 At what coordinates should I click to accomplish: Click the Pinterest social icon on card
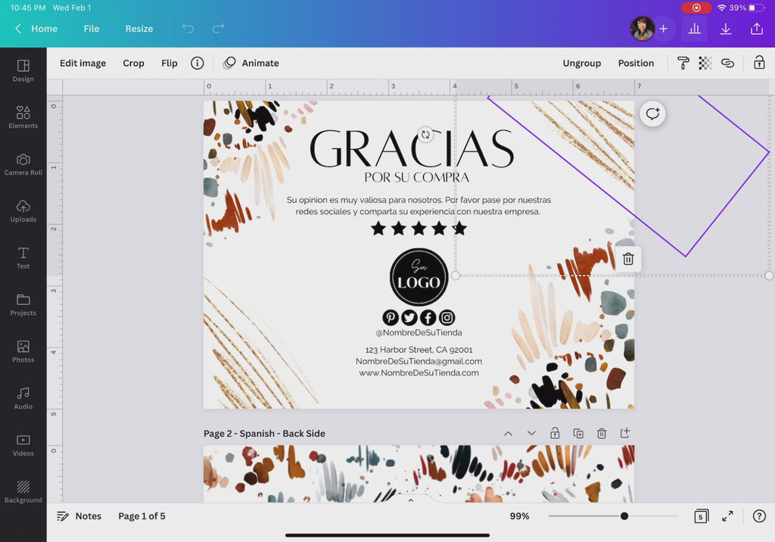pos(391,317)
